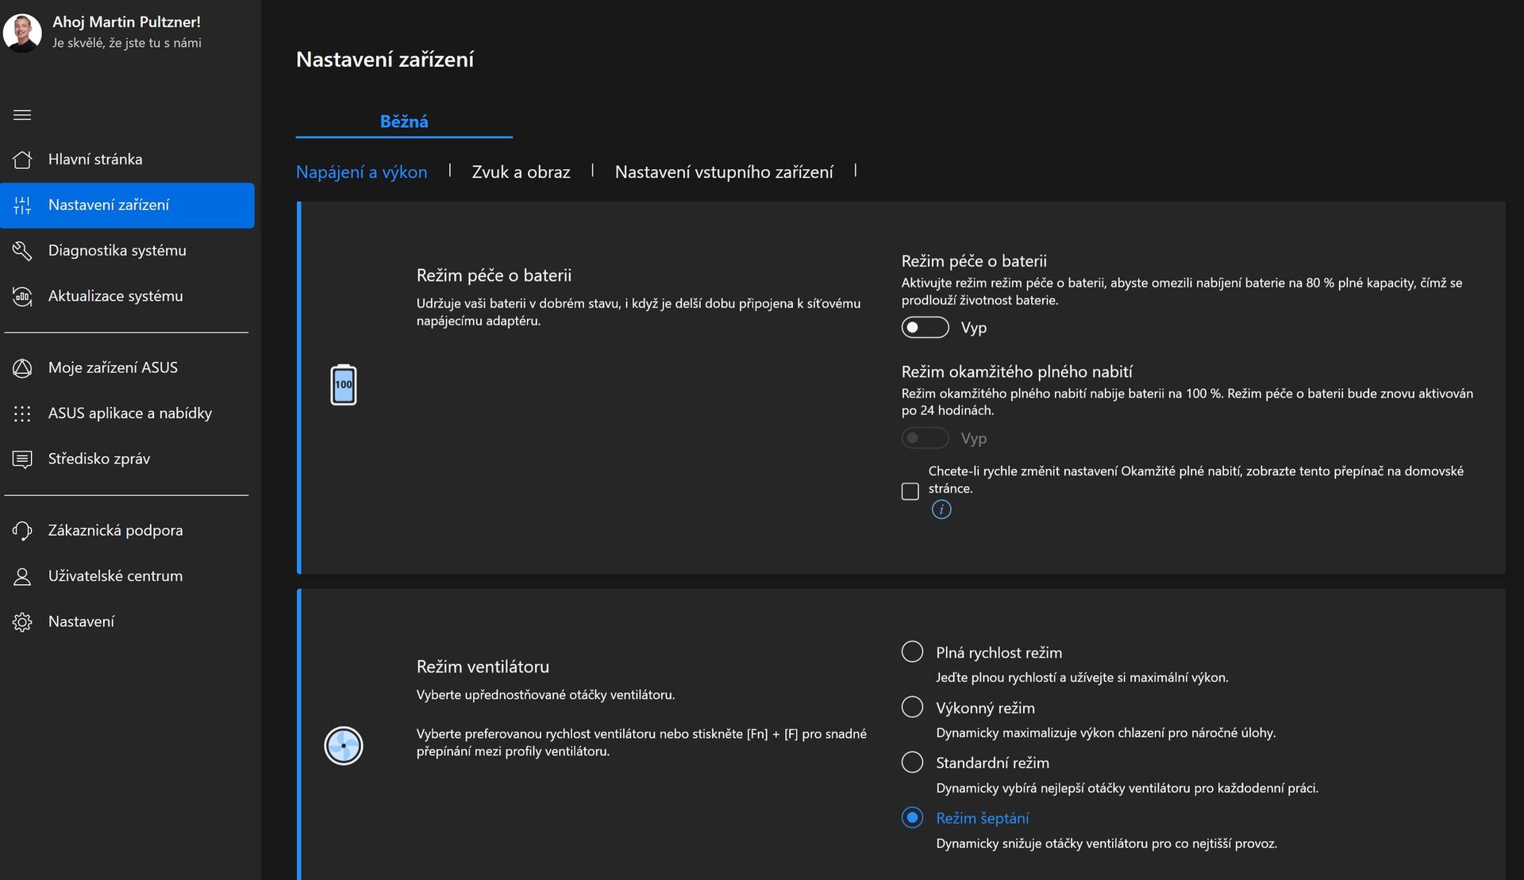Image resolution: width=1524 pixels, height=880 pixels.
Task: Click the user profile avatar
Action: 22,33
